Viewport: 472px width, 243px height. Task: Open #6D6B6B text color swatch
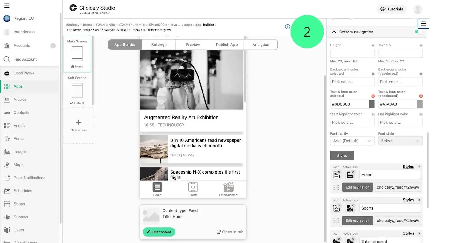tap(372, 104)
